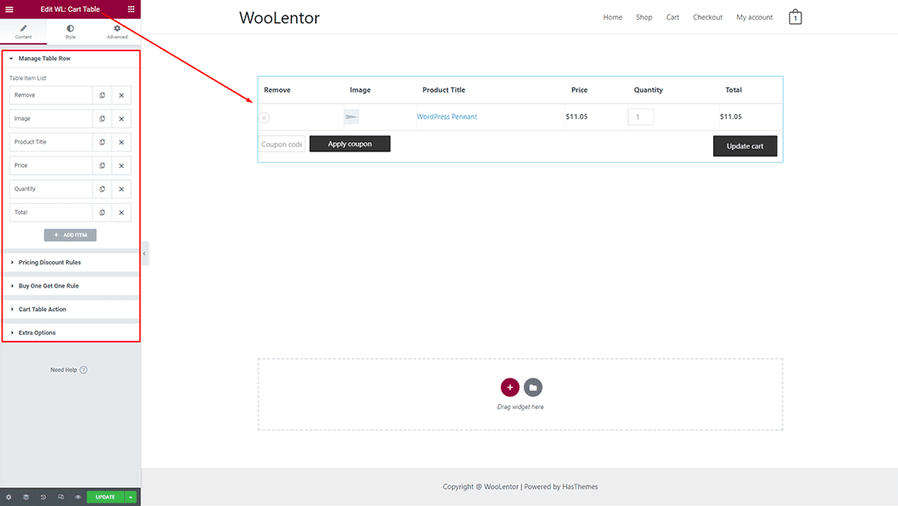Open the History icon in bottom bar

43,497
